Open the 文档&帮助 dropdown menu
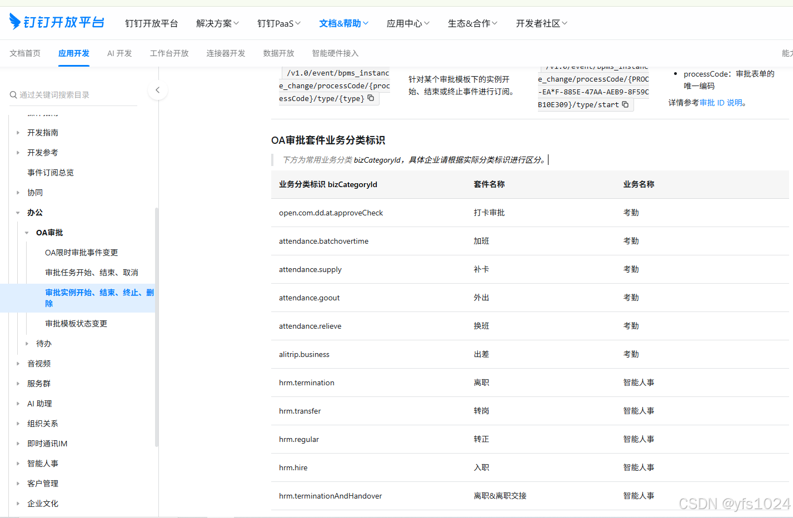 click(x=343, y=23)
